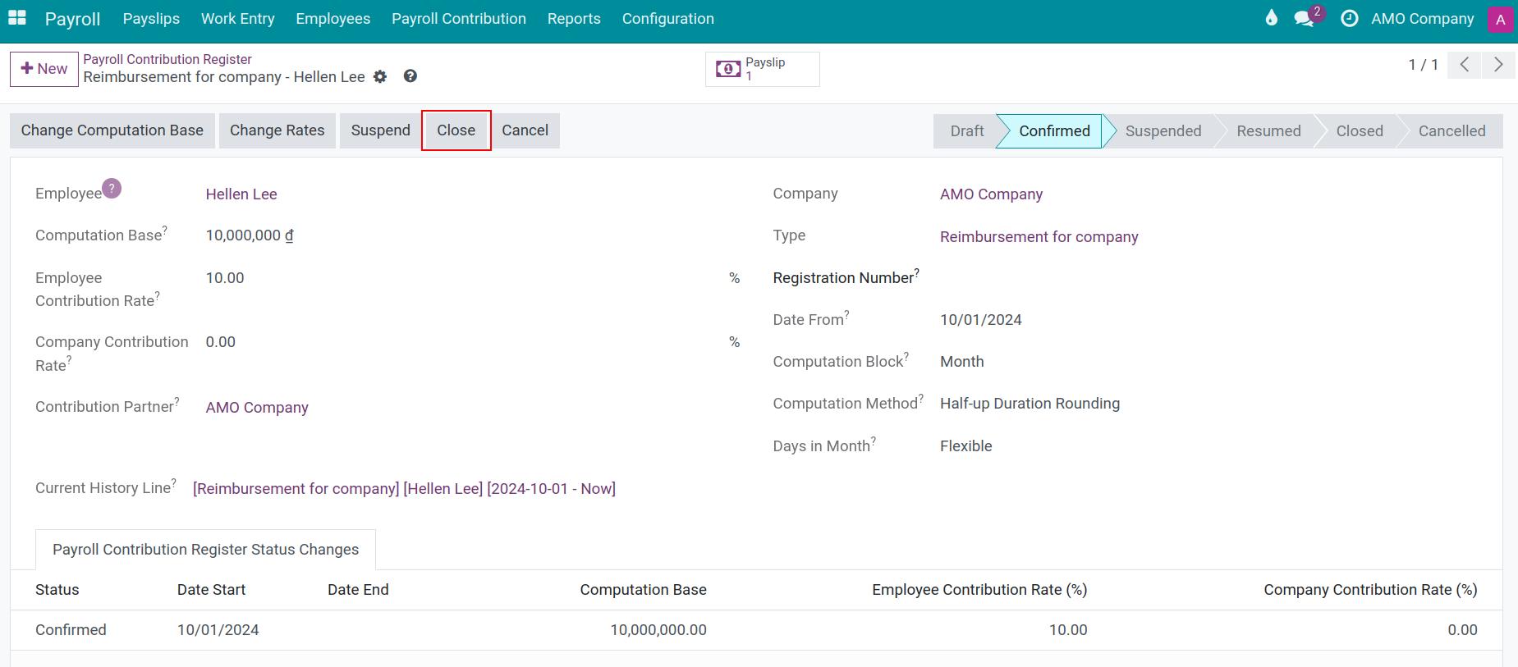Screen dimensions: 1518x667
Task: Create a New contribution register
Action: (x=44, y=69)
